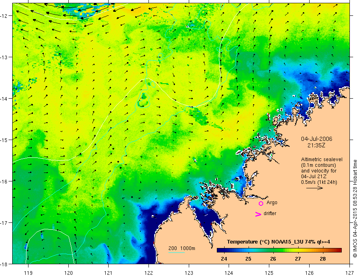Click the longitude axis label '122'
Image resolution: width=358 pixels, height=276 pixels.
(148, 273)
